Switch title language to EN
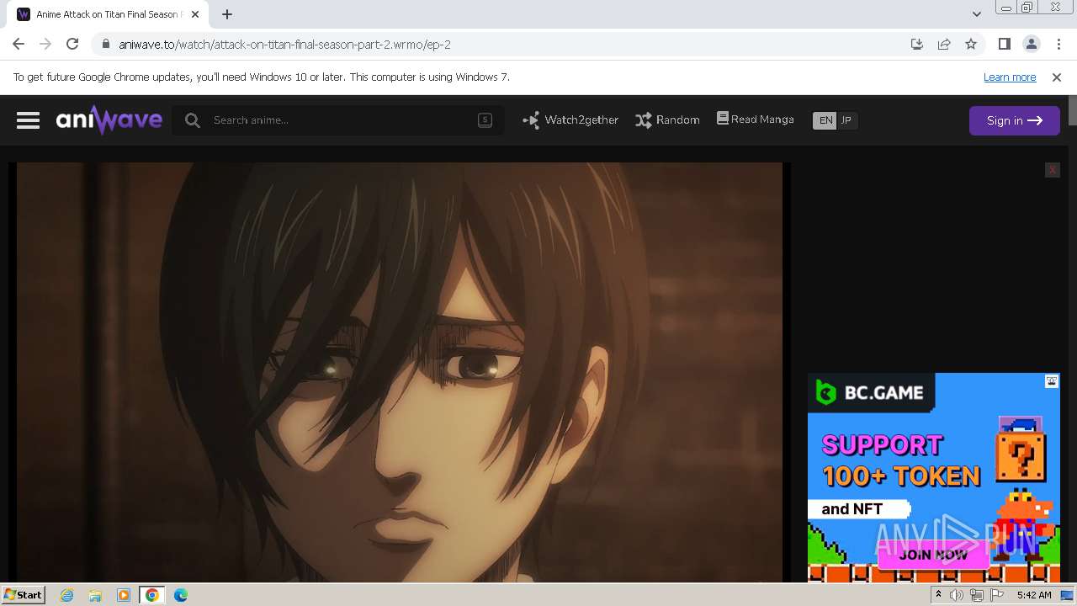 tap(825, 120)
